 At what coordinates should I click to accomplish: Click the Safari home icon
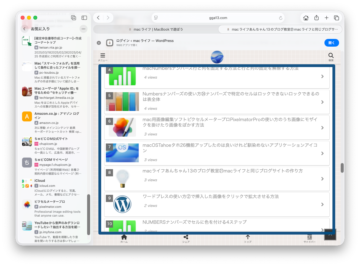click(306, 18)
